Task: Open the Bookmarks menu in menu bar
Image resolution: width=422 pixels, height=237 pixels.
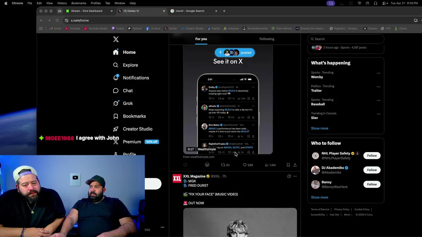Action: [x=78, y=3]
